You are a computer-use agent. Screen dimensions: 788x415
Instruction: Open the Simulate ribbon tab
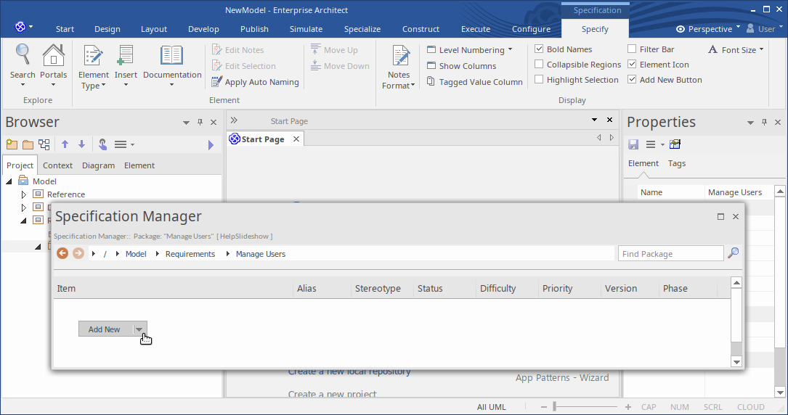306,29
